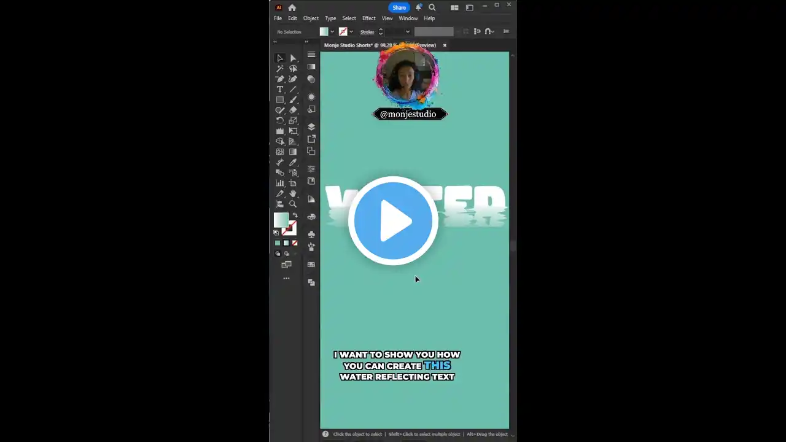Open the Artboards panel icon
Screen dimensions: 786x442
(x=311, y=151)
